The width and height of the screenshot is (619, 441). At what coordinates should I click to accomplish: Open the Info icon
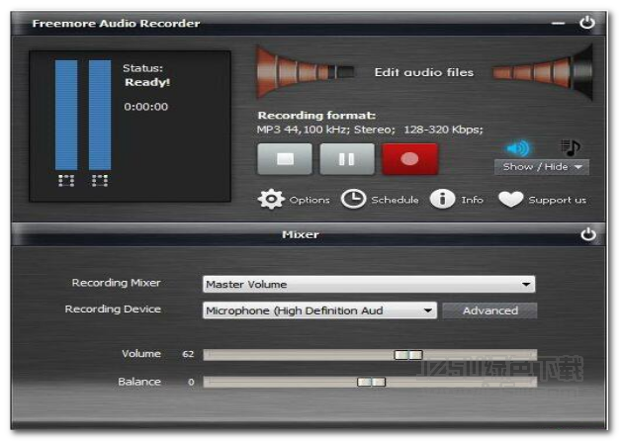442,199
